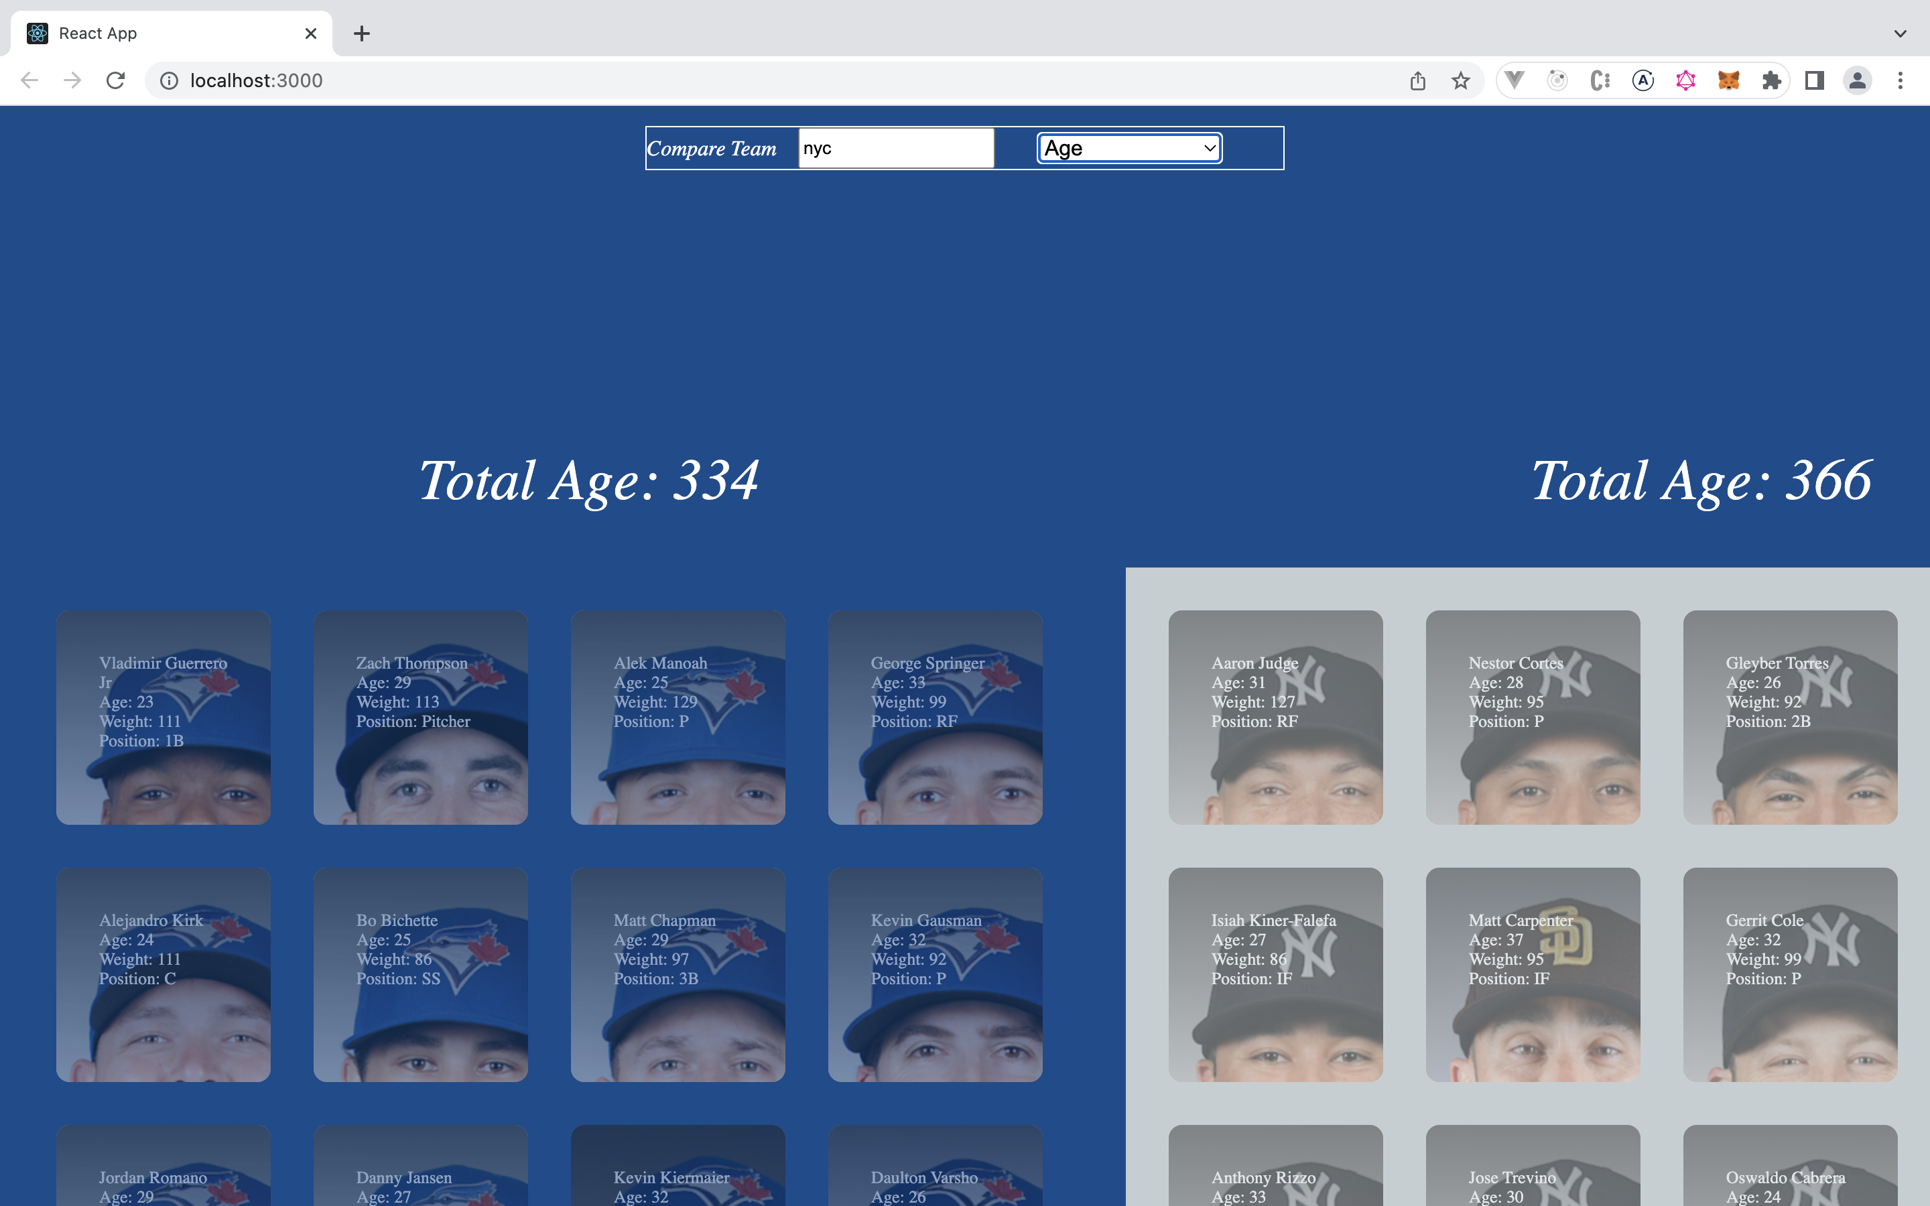Click the GraphQL pink extension icon
Image resolution: width=1930 pixels, height=1206 pixels.
point(1685,80)
